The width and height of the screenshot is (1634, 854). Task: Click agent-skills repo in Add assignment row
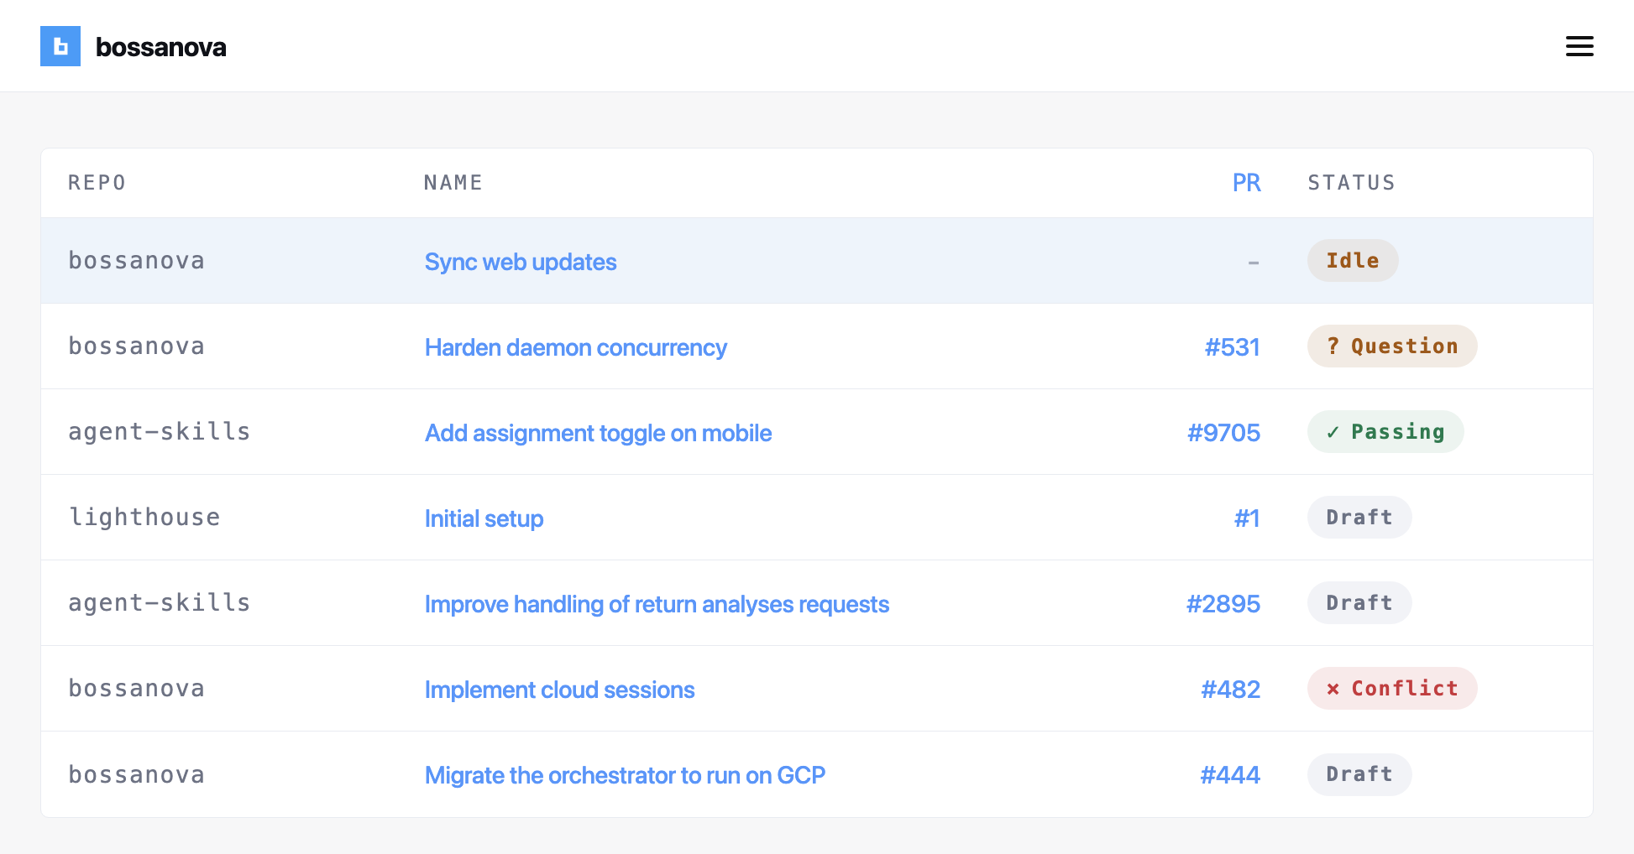pos(159,432)
